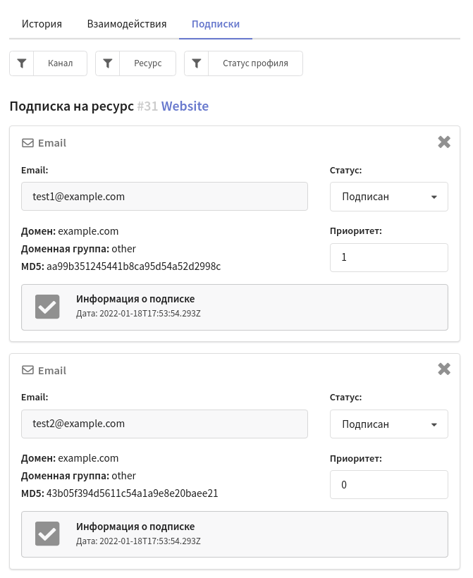The image size is (473, 578).
Task: Toggle the subscription info checkbox for test2@example.com
Action: pos(47,534)
